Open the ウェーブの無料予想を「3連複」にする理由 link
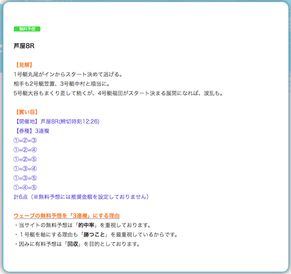Screen dimensions: 291x274 click(66, 216)
